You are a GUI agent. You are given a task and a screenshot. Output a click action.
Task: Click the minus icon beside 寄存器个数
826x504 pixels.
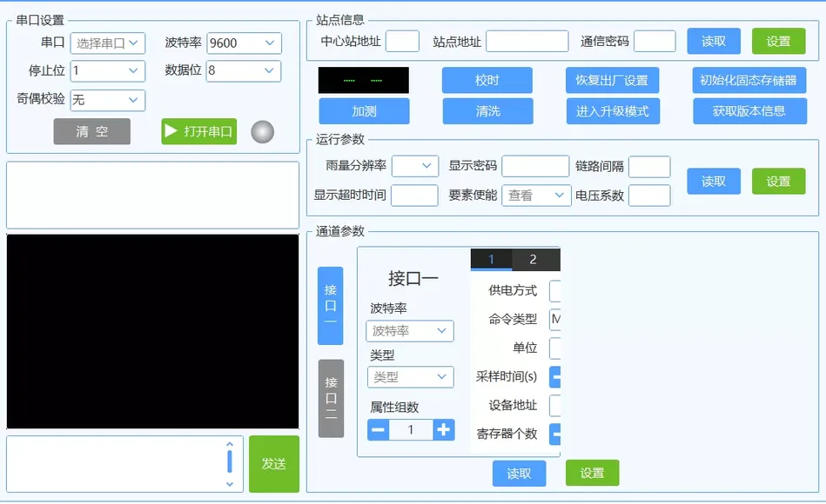(555, 434)
